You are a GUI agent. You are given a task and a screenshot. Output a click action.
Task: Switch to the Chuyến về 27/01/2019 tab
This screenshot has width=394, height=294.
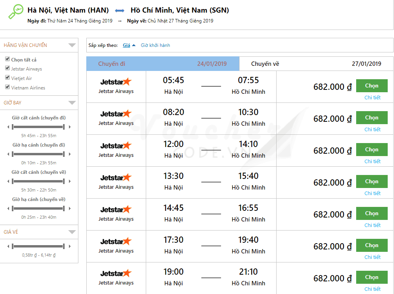click(x=316, y=64)
